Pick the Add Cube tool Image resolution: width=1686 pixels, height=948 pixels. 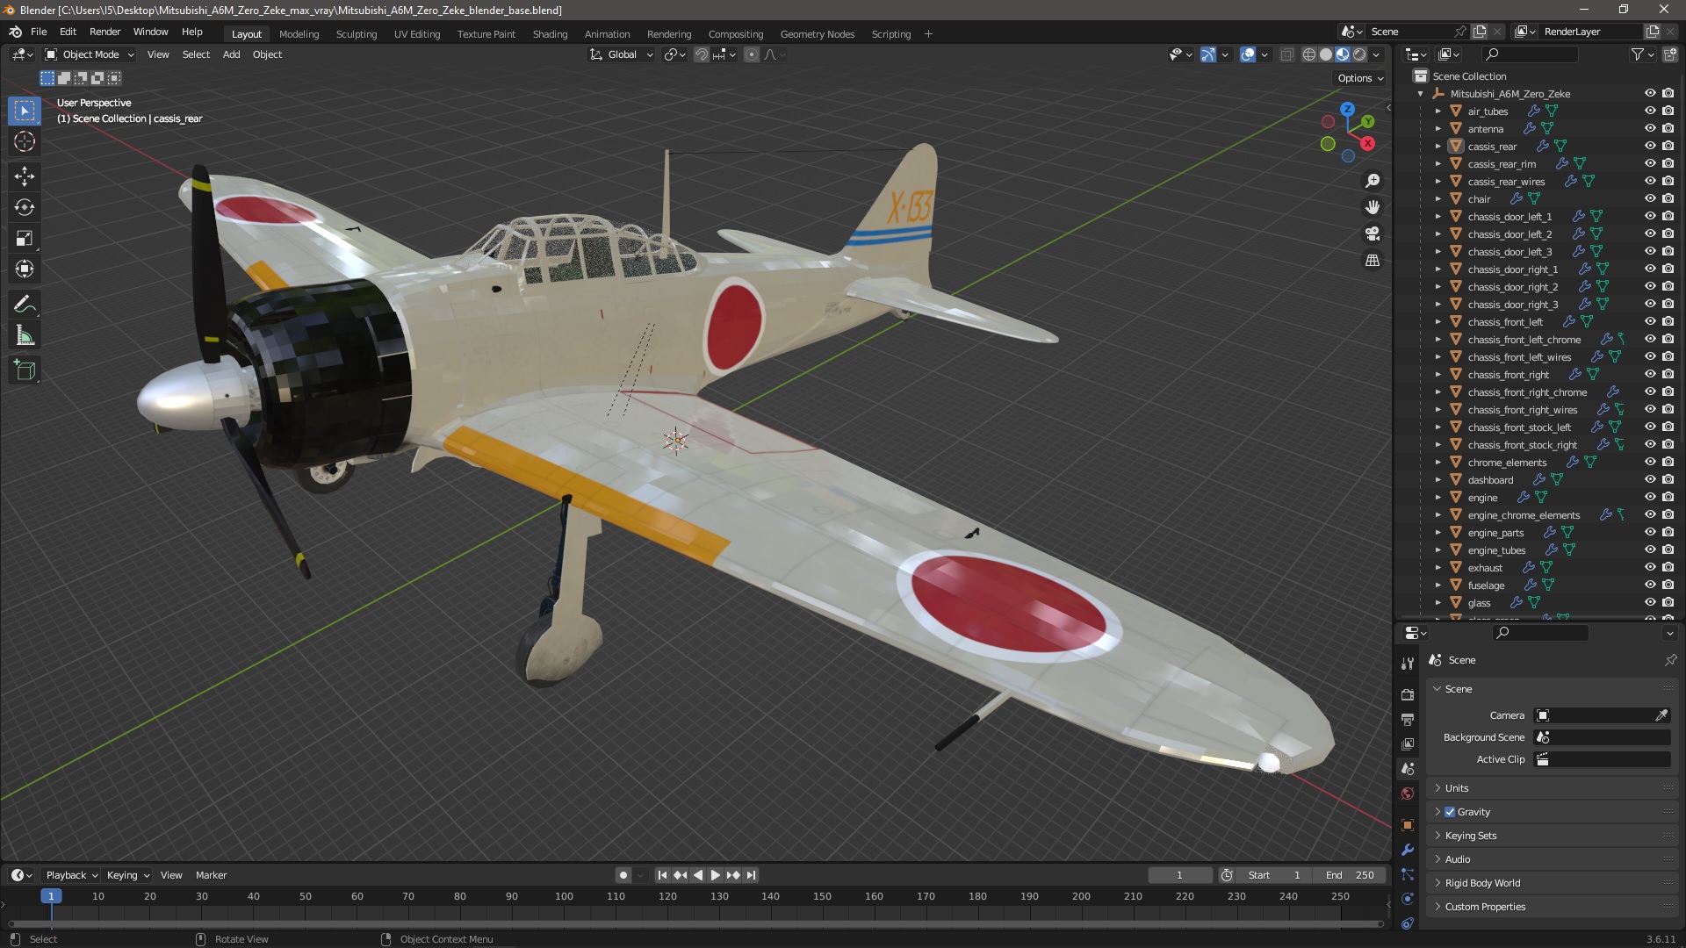point(25,370)
